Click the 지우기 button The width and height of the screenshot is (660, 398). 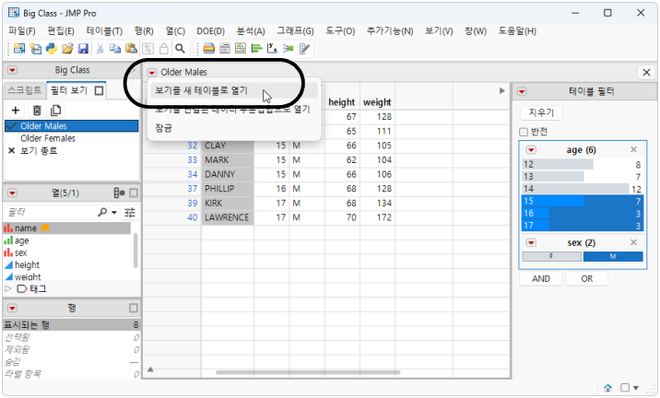[x=541, y=112]
